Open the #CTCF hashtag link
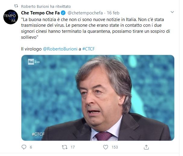The width and height of the screenshot is (183, 156). [88, 49]
